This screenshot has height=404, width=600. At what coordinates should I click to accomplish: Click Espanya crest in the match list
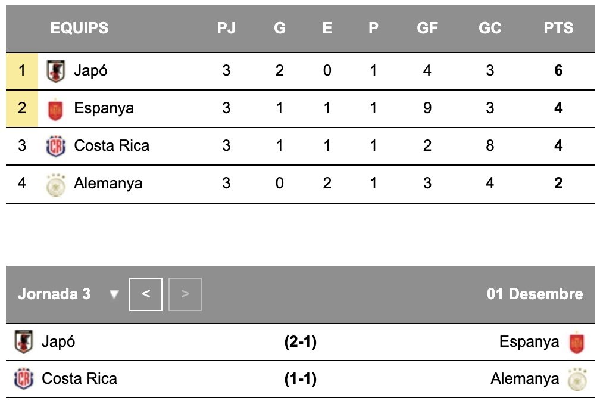click(x=576, y=342)
